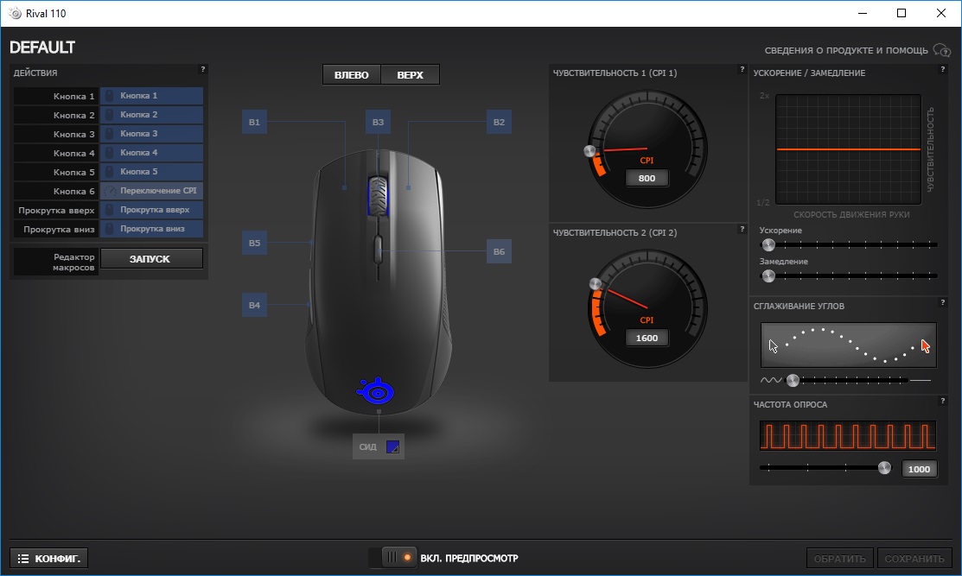Image resolution: width=962 pixels, height=576 pixels.
Task: Click the acceleration sensitivity graph
Action: [x=849, y=149]
